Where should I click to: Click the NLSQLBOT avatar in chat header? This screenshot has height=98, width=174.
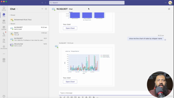tap(53, 9)
